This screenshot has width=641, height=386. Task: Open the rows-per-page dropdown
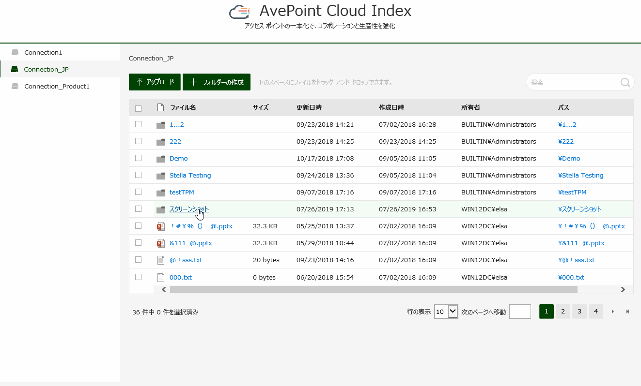point(446,312)
